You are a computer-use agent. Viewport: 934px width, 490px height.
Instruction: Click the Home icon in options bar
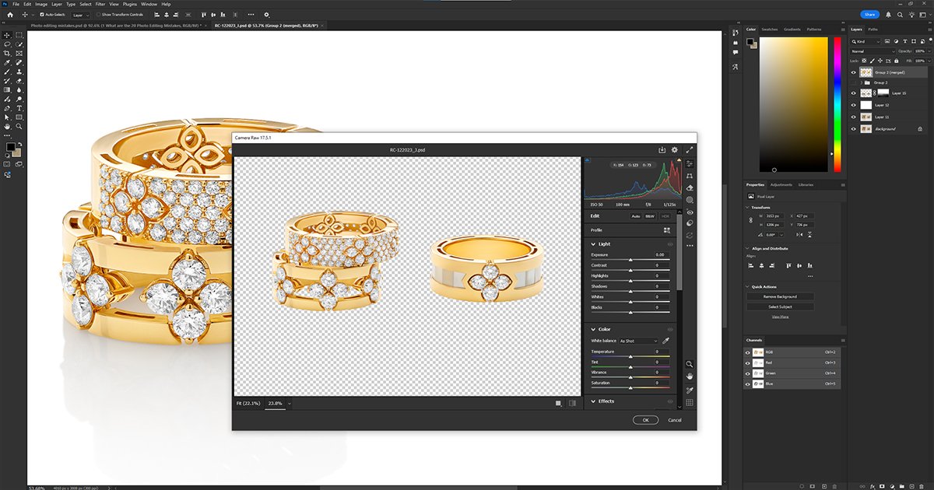click(9, 14)
